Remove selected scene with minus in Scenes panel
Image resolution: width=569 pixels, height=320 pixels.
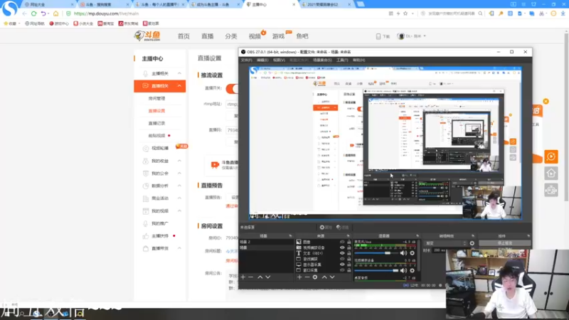251,277
